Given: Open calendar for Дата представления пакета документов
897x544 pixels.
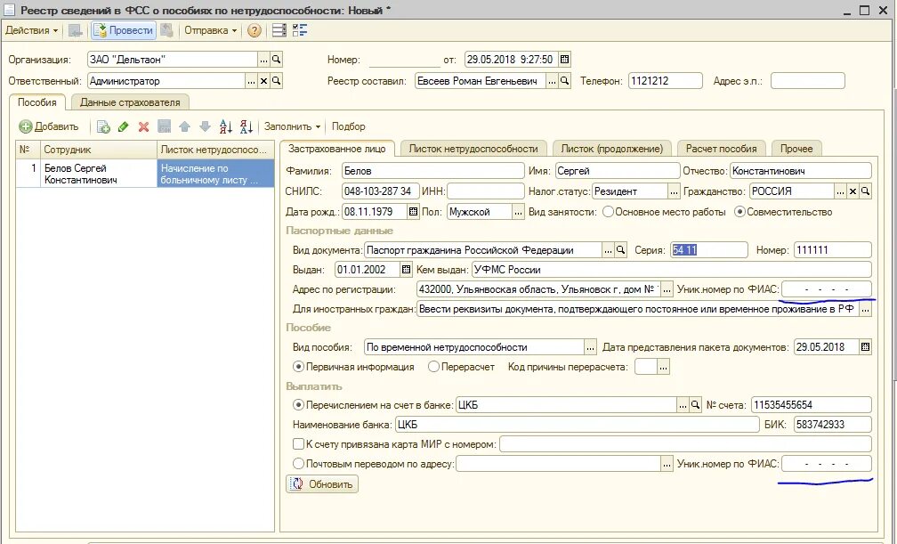Looking at the screenshot, I should point(866,347).
